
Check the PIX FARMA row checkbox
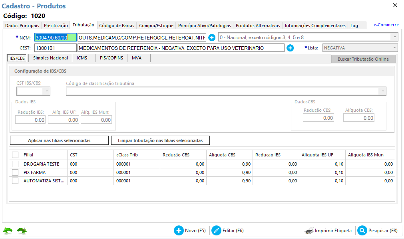tap(15, 172)
